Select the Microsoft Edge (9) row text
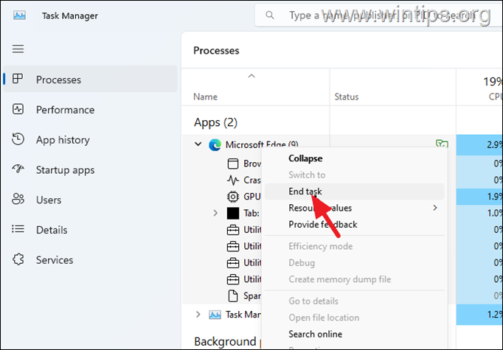503x350 pixels. tap(262, 144)
